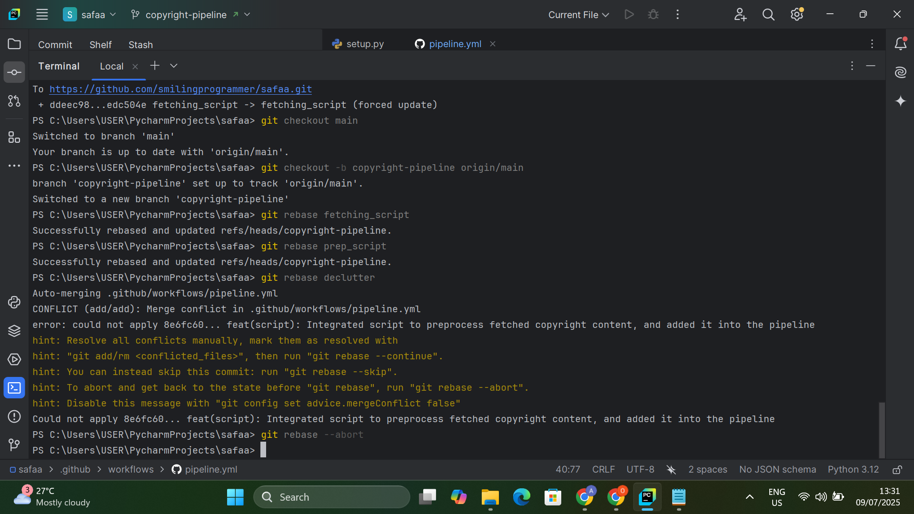The height and width of the screenshot is (514, 914).
Task: Hide the Terminal tool window
Action: point(871,66)
